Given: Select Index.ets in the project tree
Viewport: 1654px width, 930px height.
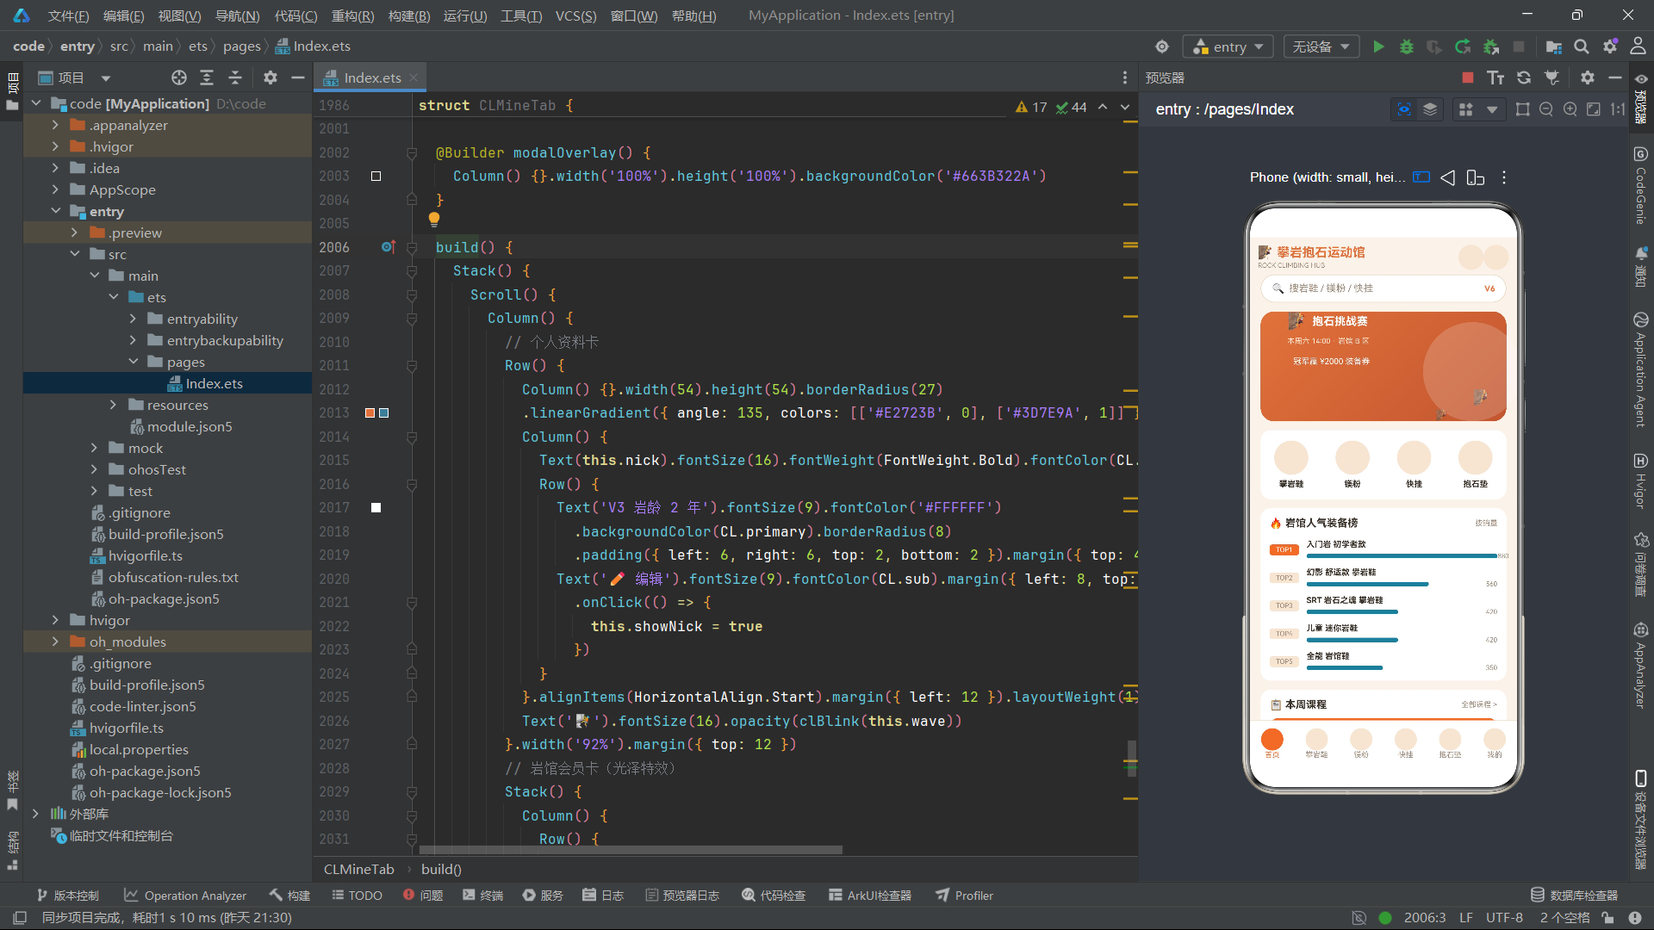Looking at the screenshot, I should [214, 383].
